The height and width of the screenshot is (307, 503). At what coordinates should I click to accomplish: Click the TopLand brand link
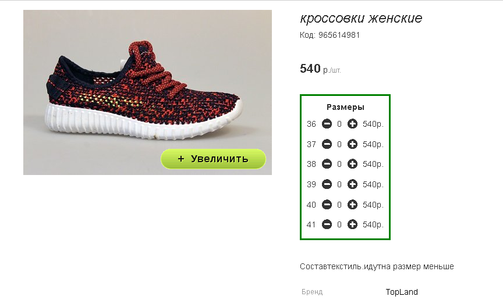[x=402, y=292]
